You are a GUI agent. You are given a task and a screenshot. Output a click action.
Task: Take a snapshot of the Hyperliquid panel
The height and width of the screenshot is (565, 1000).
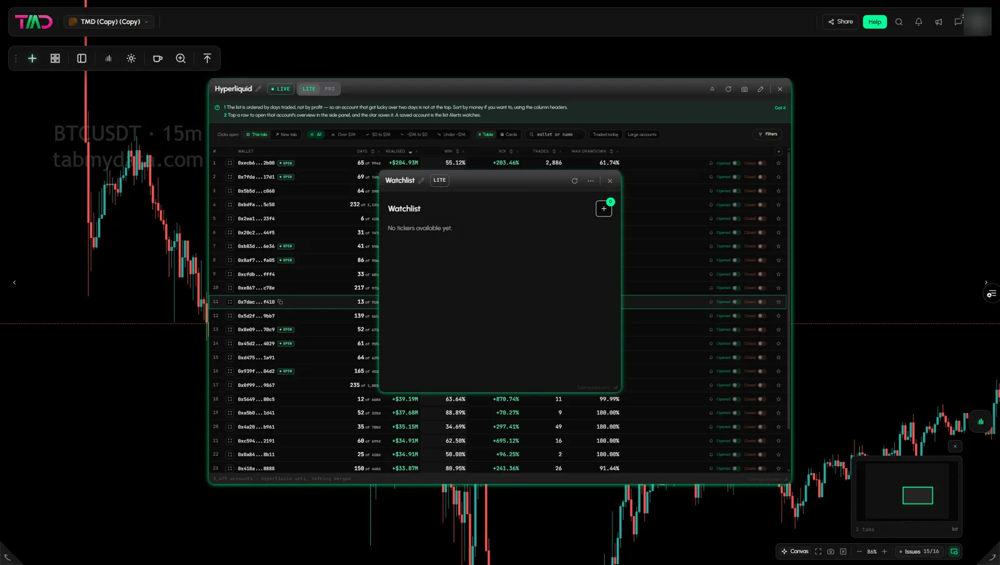(x=744, y=89)
